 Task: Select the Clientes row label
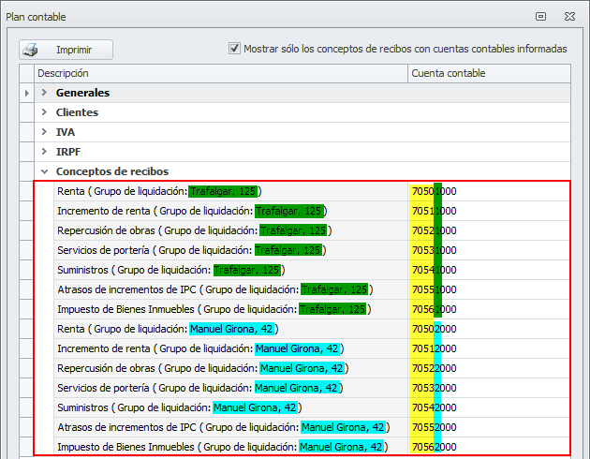point(77,112)
